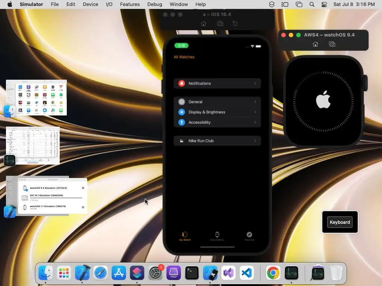Open Nike Run Club settings row
The width and height of the screenshot is (382, 286).
[x=217, y=141]
